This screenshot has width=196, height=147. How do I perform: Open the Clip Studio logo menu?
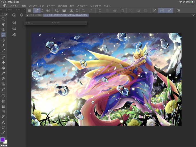(x=5, y=6)
